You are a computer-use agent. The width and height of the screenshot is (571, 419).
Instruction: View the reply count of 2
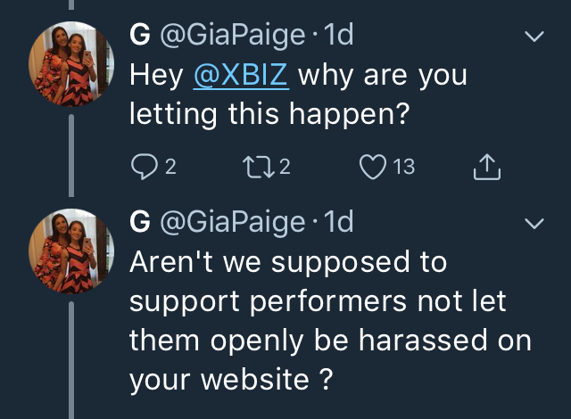pos(170,167)
